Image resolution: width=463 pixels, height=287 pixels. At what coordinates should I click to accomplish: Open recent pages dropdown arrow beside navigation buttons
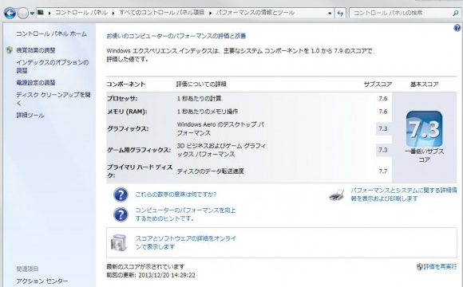tap(32, 14)
